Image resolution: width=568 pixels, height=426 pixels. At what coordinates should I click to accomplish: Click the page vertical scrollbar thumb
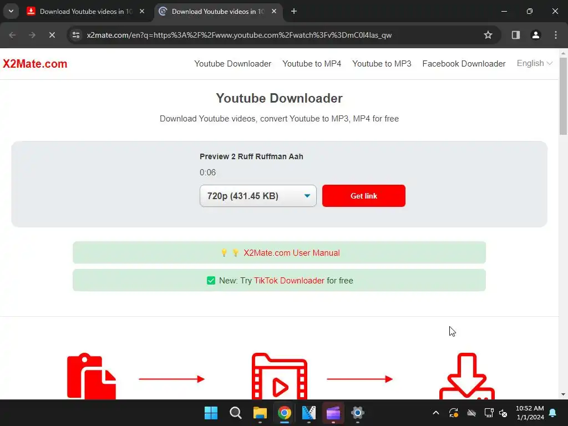click(x=564, y=97)
